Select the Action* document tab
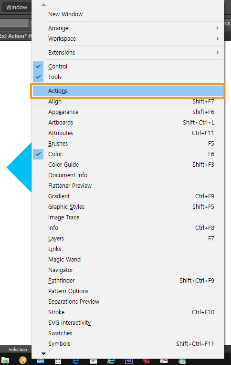Image resolution: width=231 pixels, height=365 pixels. [x=16, y=36]
